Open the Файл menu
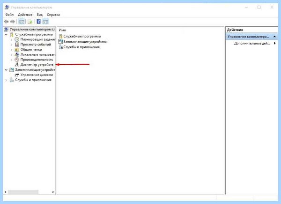This screenshot has height=204, width=281. click(x=9, y=15)
